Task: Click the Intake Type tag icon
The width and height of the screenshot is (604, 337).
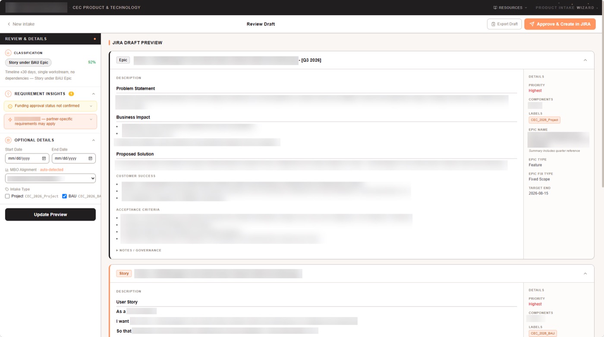Action: [7, 189]
